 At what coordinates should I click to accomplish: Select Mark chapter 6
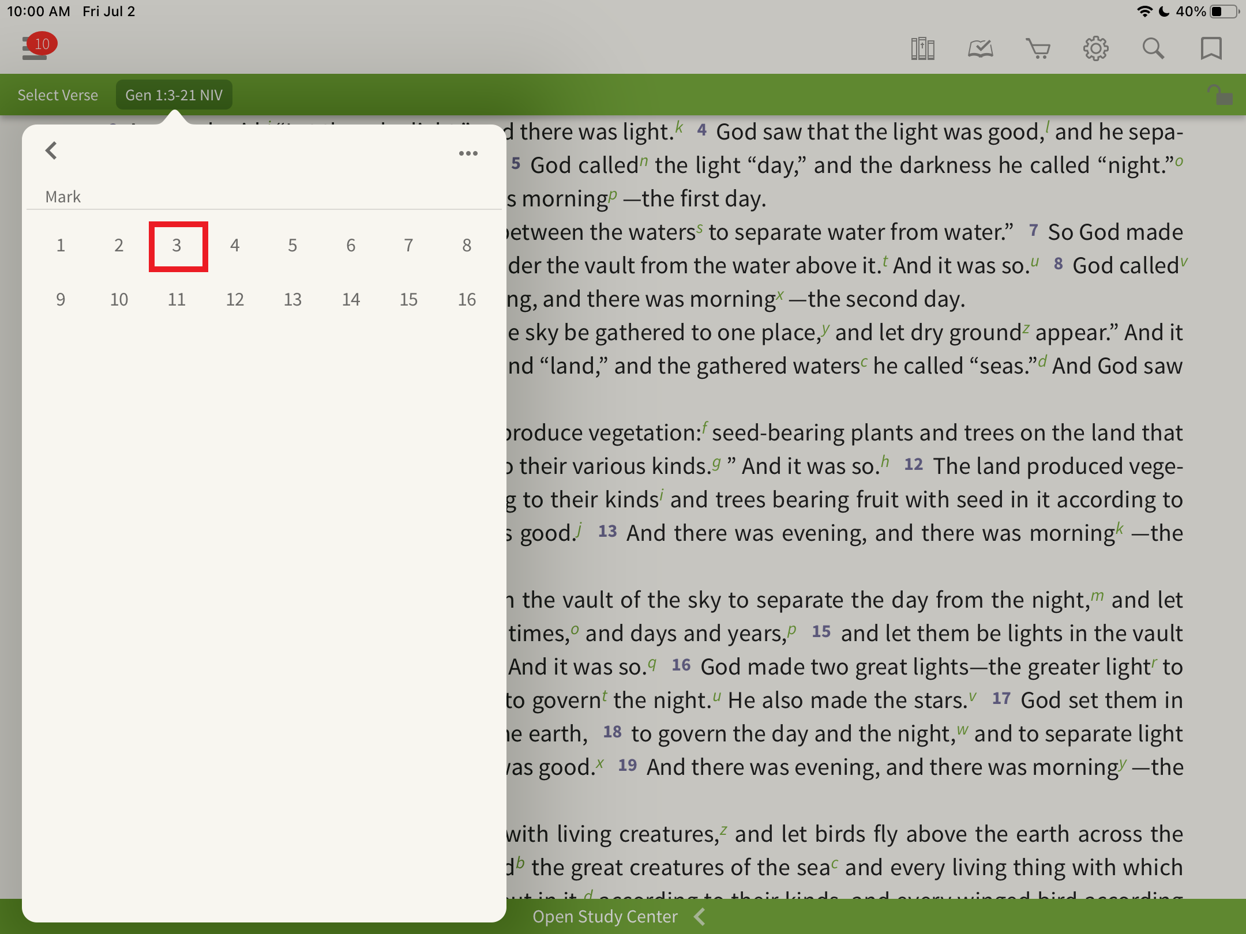click(x=351, y=246)
